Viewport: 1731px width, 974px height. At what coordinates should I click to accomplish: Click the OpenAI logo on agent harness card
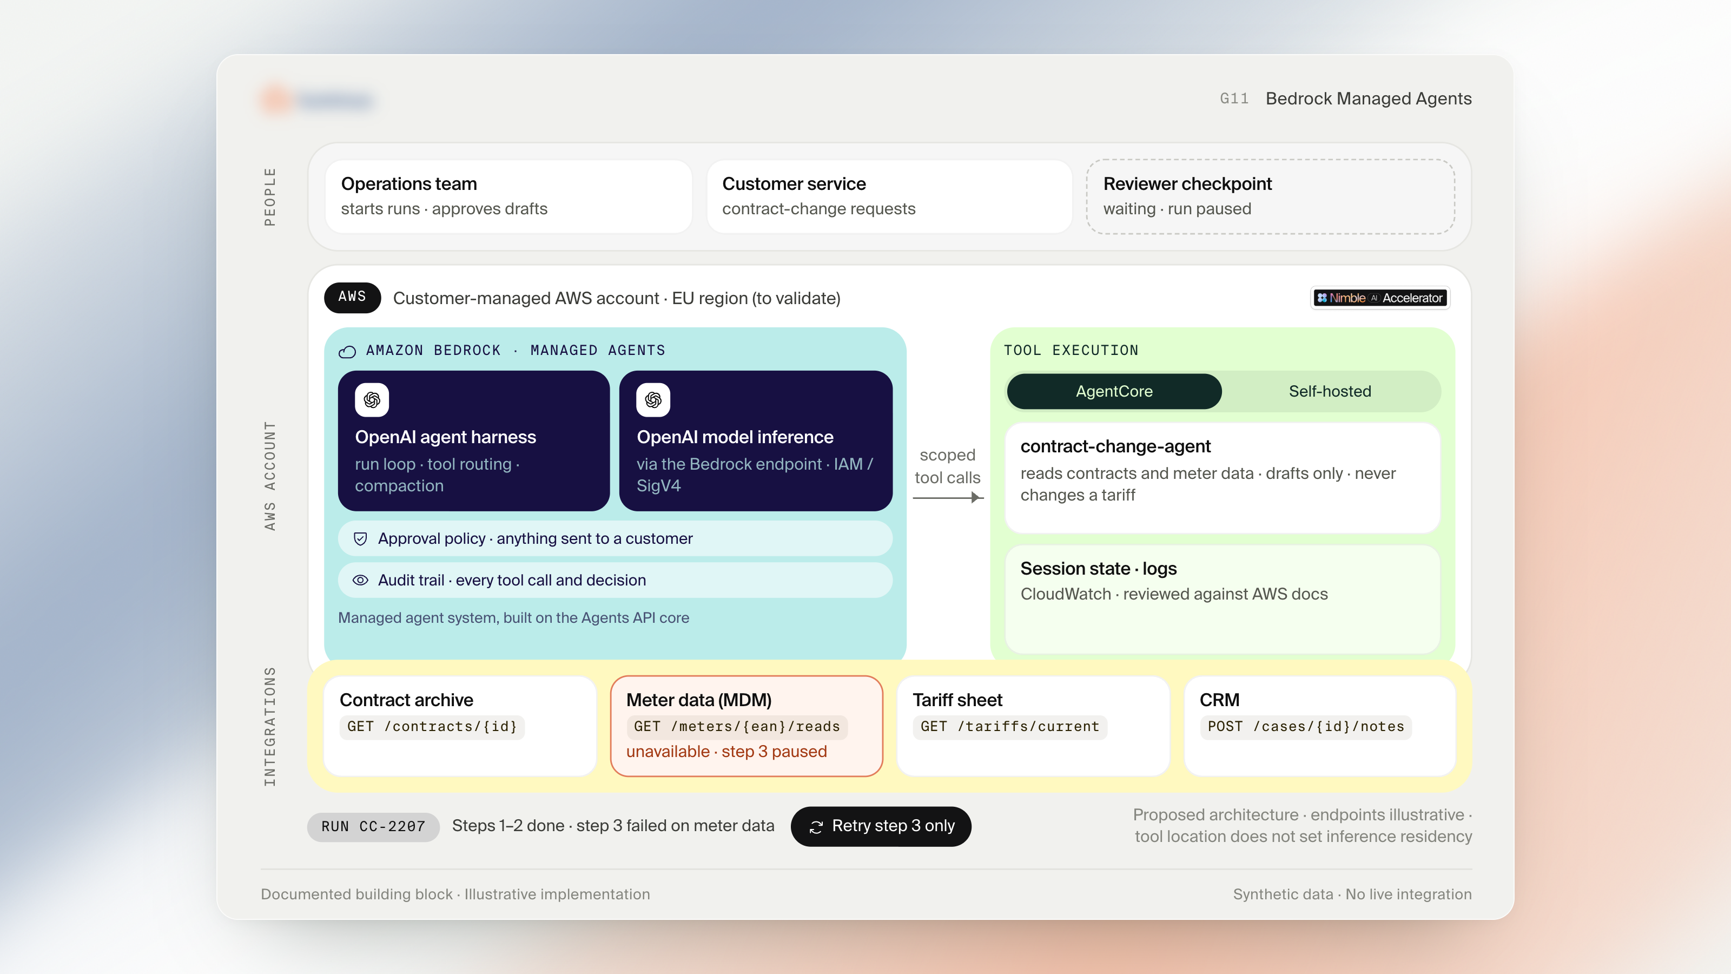coord(372,400)
